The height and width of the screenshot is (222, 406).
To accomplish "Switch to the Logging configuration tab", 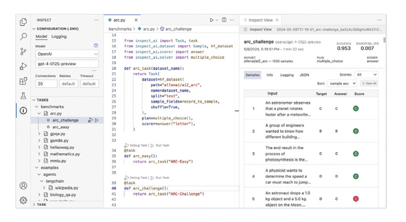I will 59,36.
